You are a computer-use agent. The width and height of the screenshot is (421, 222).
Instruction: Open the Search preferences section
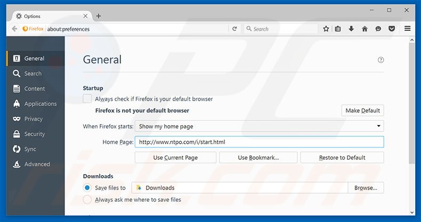tap(36, 73)
